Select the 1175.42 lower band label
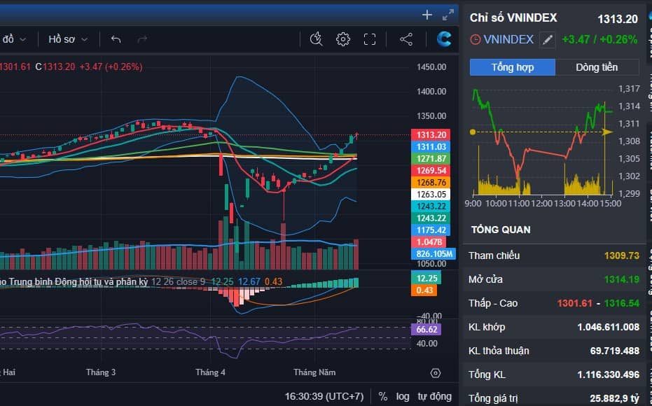This screenshot has height=406, width=652. (x=431, y=230)
